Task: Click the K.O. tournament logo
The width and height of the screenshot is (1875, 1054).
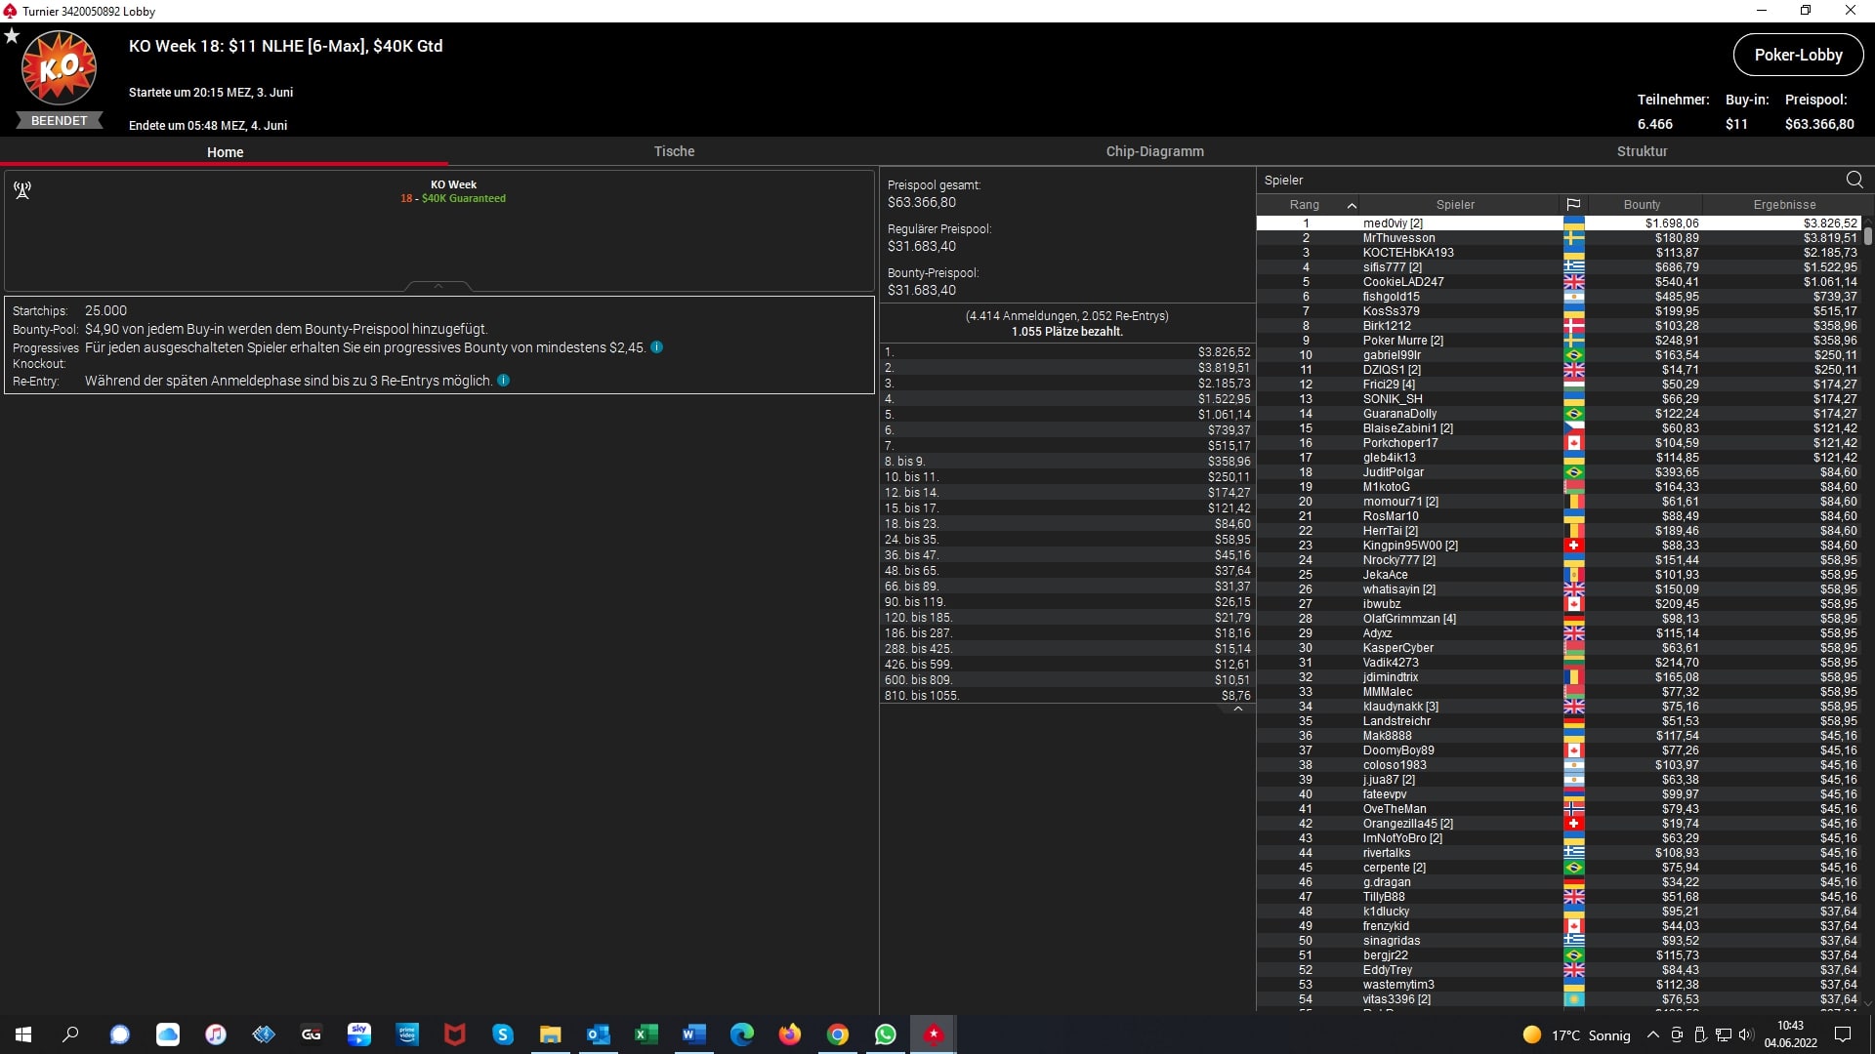Action: [59, 68]
